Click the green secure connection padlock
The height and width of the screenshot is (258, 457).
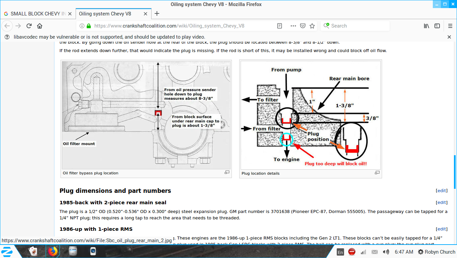tap(89, 26)
